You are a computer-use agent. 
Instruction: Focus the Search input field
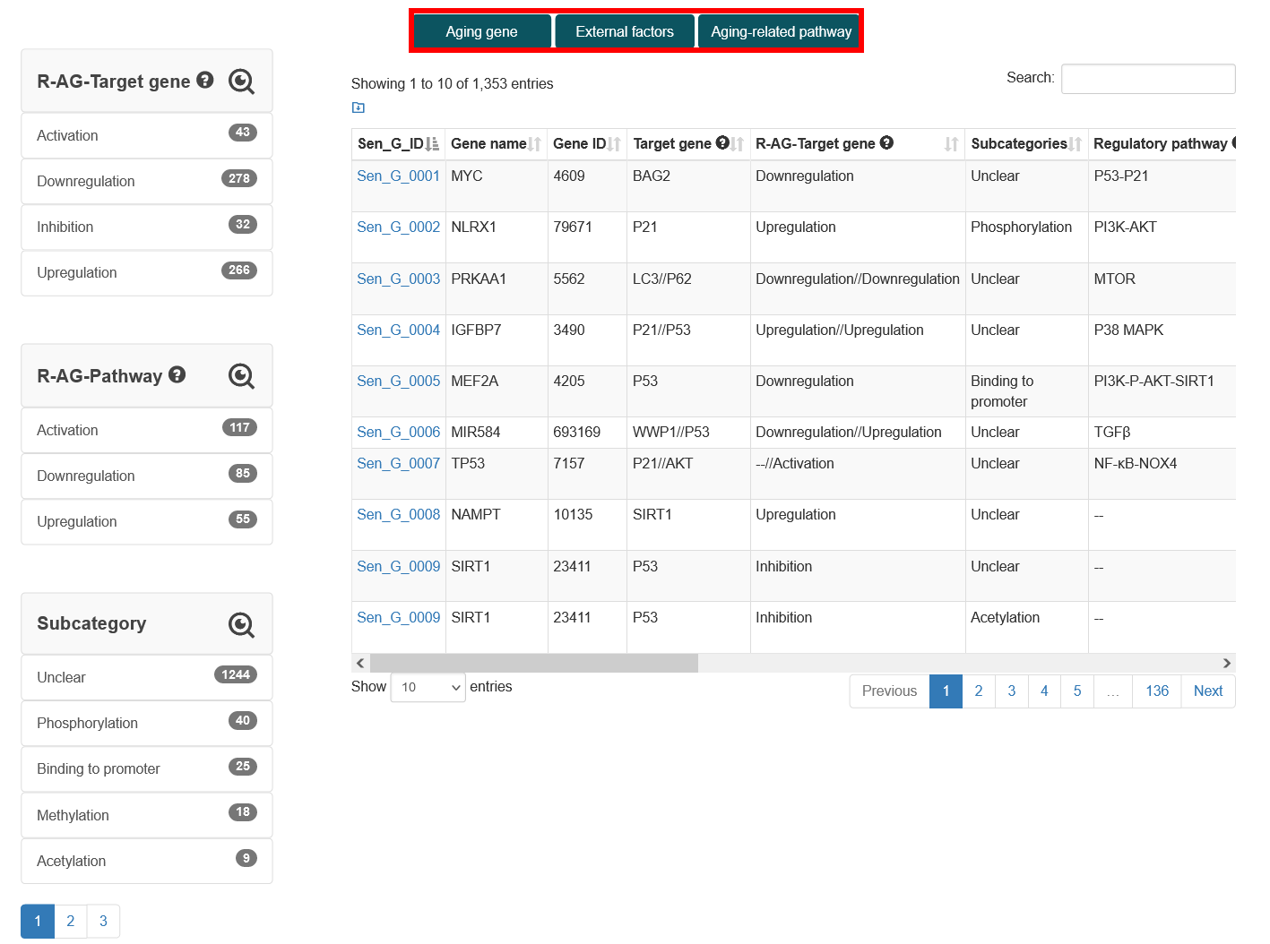click(1148, 79)
